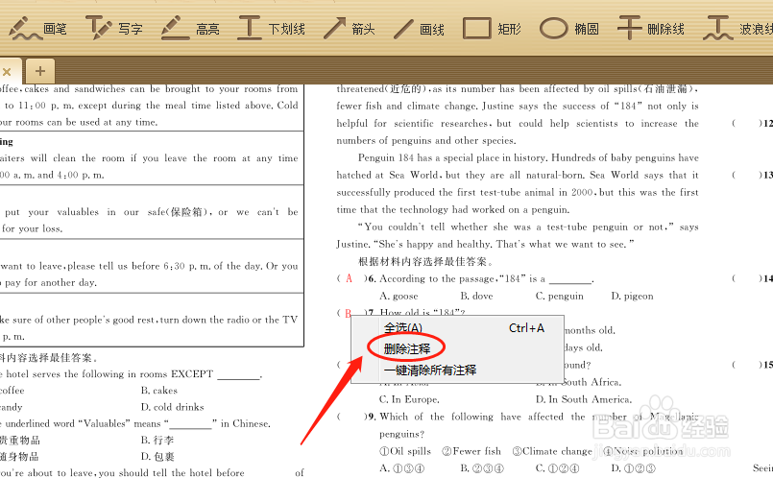Screen dimensions: 773x478
Task: Click option 'D. cold drinks'
Action: tap(172, 407)
